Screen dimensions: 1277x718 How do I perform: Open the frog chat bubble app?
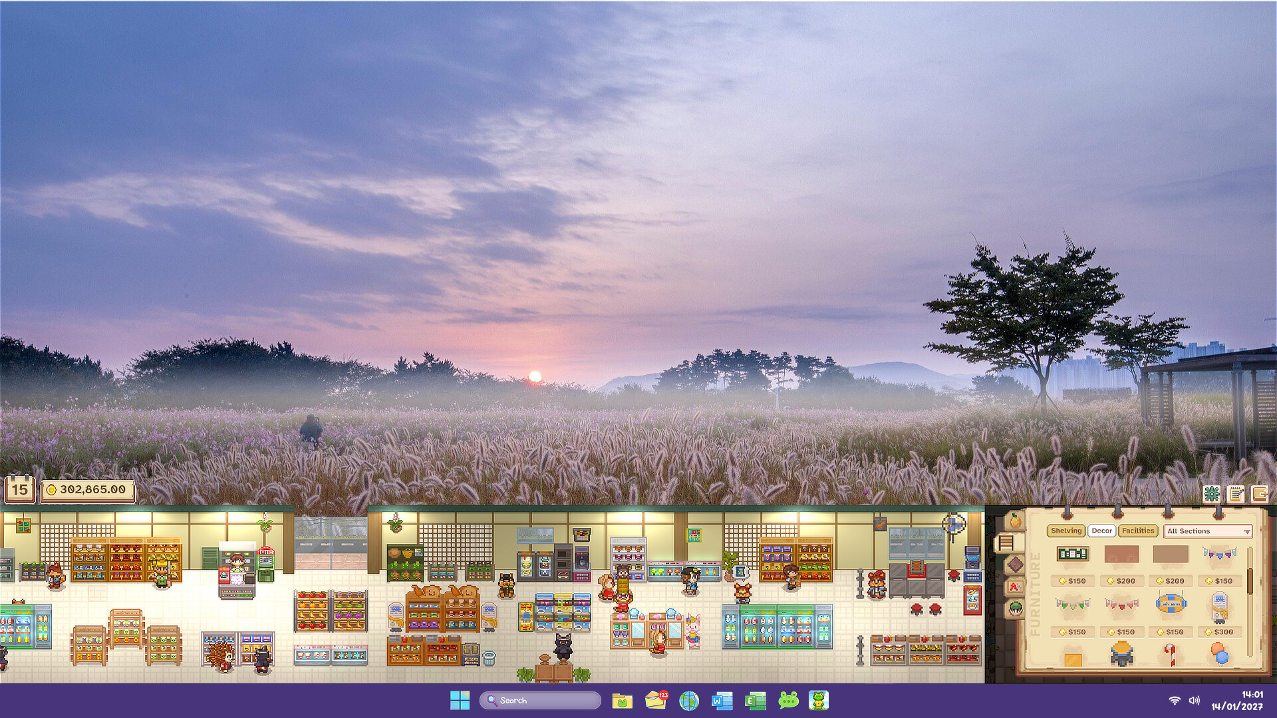pyautogui.click(x=788, y=700)
